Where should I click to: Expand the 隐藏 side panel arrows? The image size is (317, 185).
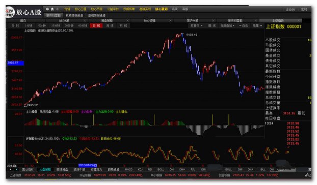tap(257, 25)
